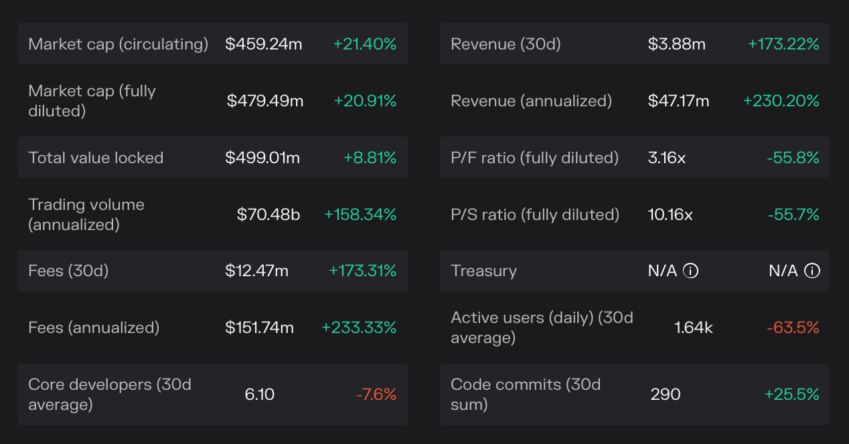Open the Market cap (fully diluted) metric

click(x=92, y=101)
